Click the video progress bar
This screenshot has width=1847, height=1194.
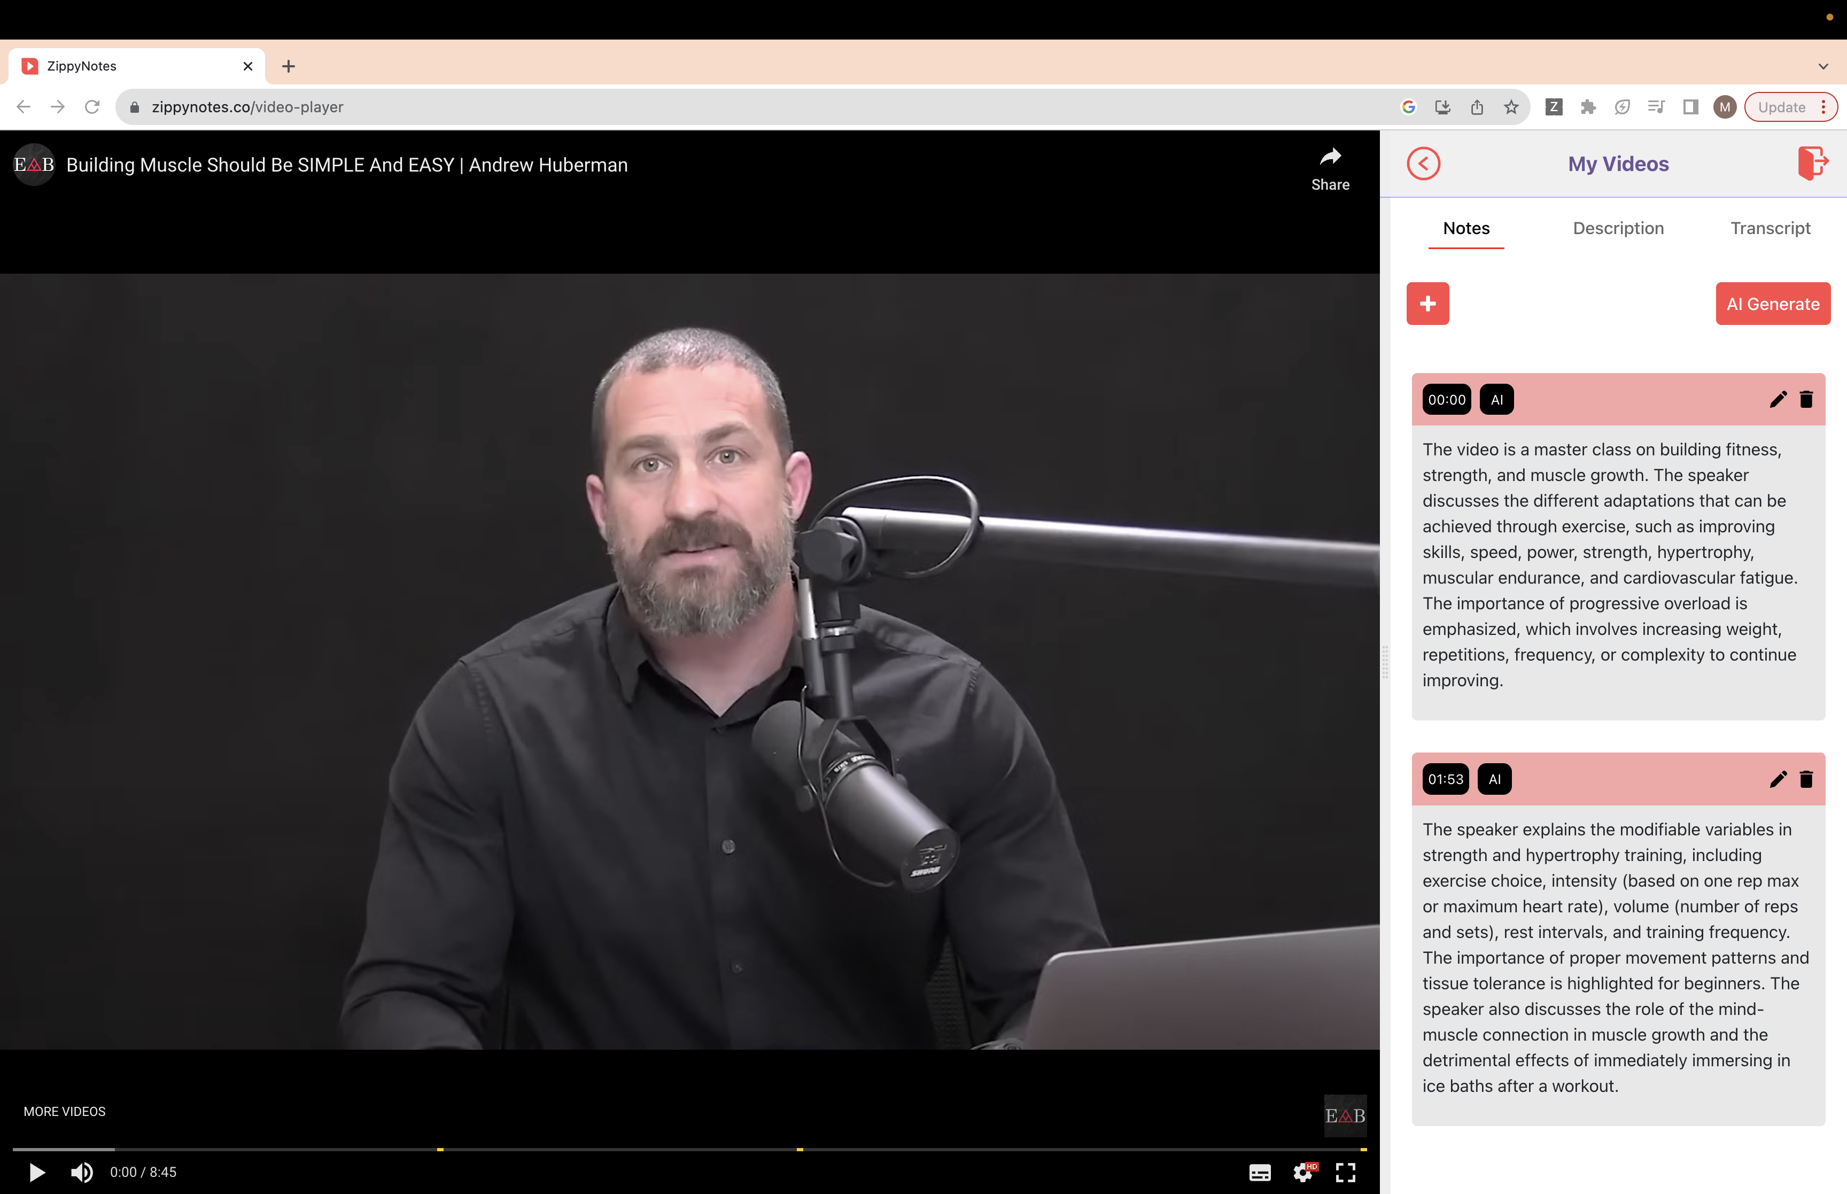click(620, 1149)
